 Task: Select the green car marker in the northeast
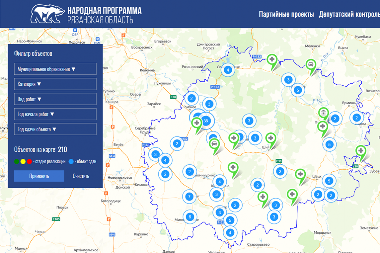(311, 65)
